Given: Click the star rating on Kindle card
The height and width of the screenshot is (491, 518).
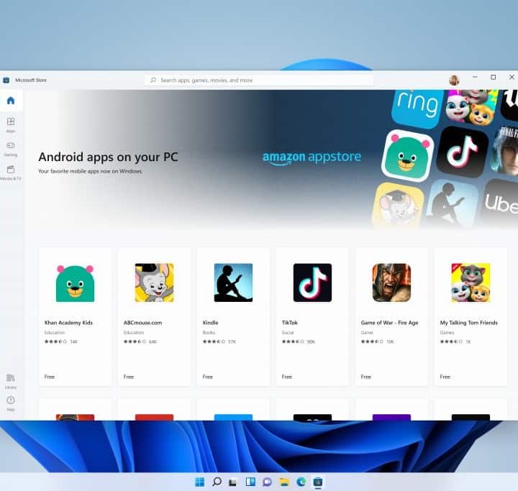Looking at the screenshot, I should click(214, 341).
